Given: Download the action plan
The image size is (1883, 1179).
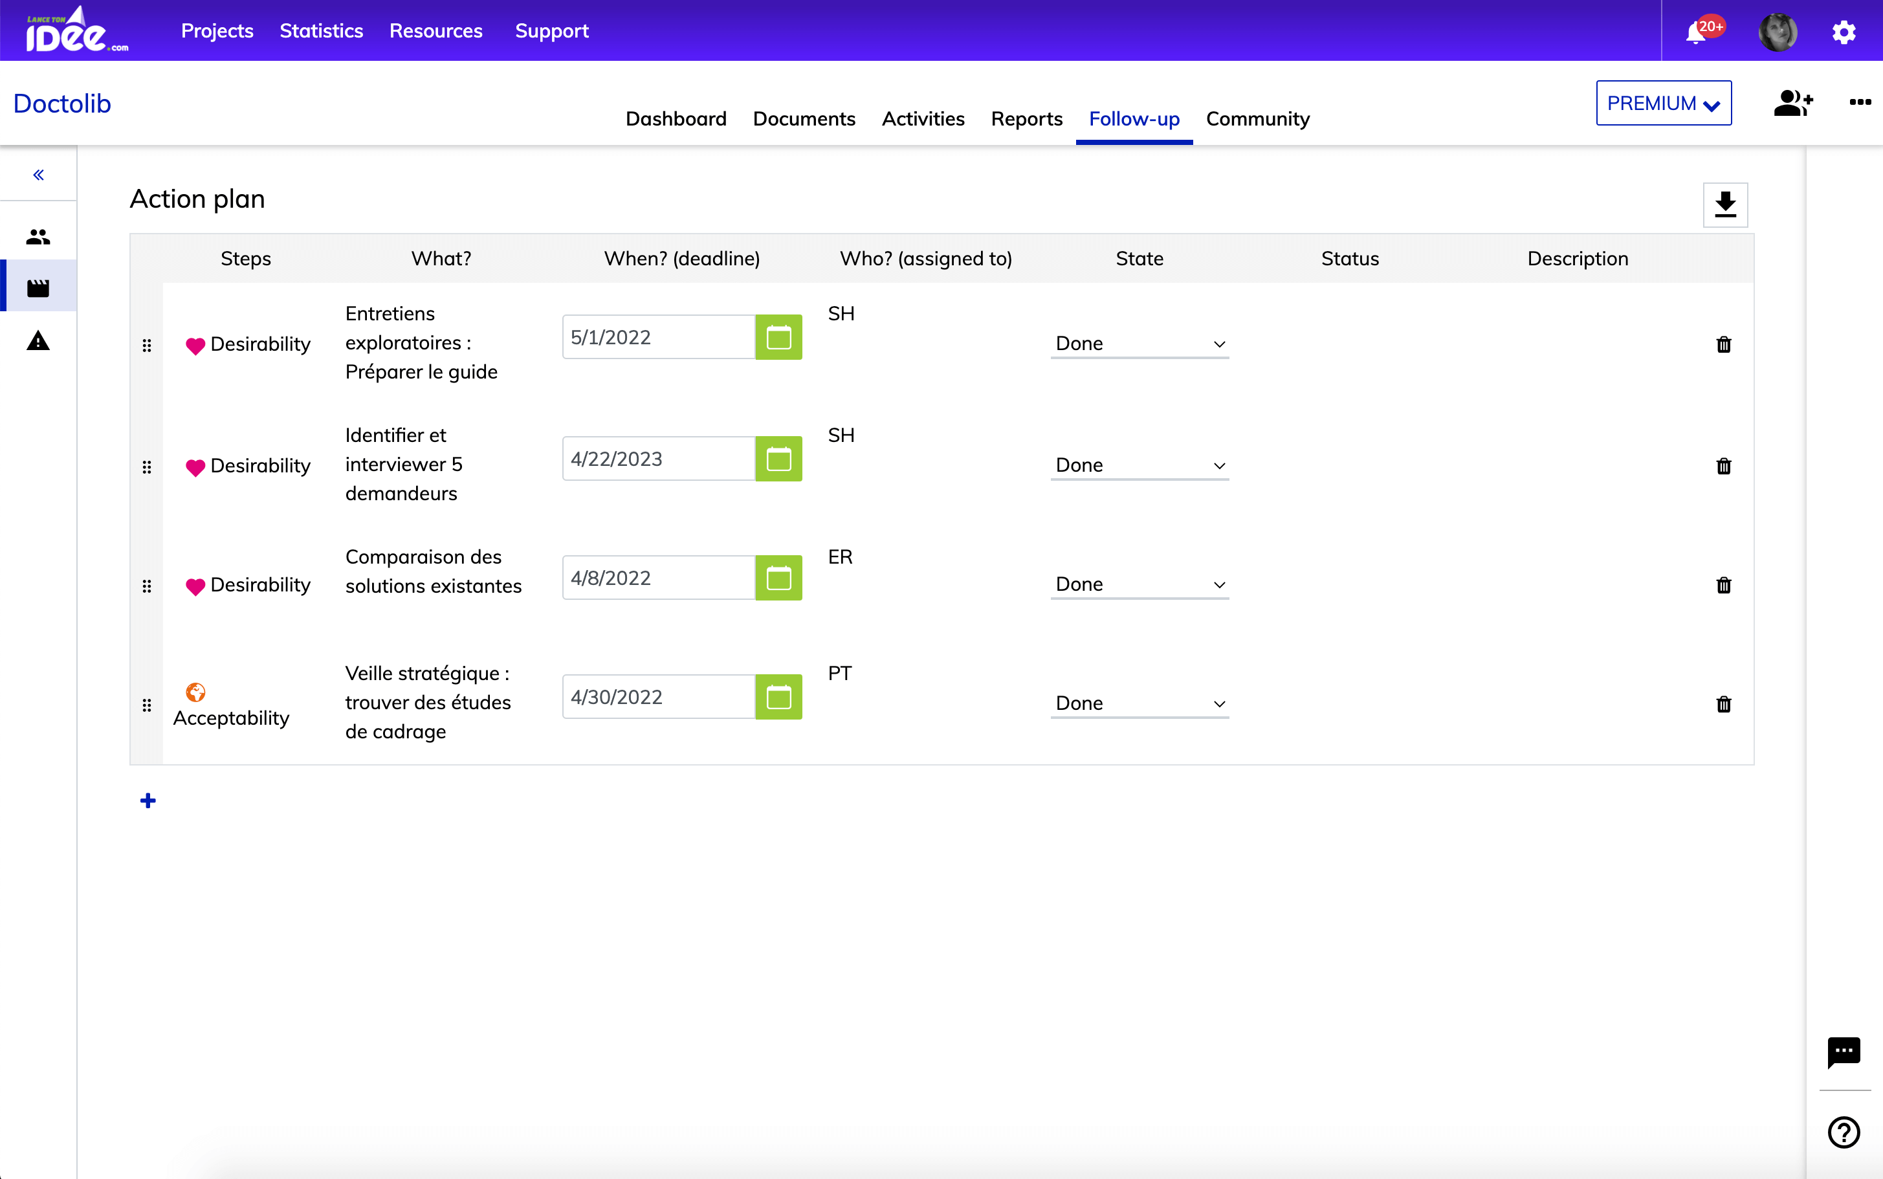Looking at the screenshot, I should pos(1724,205).
